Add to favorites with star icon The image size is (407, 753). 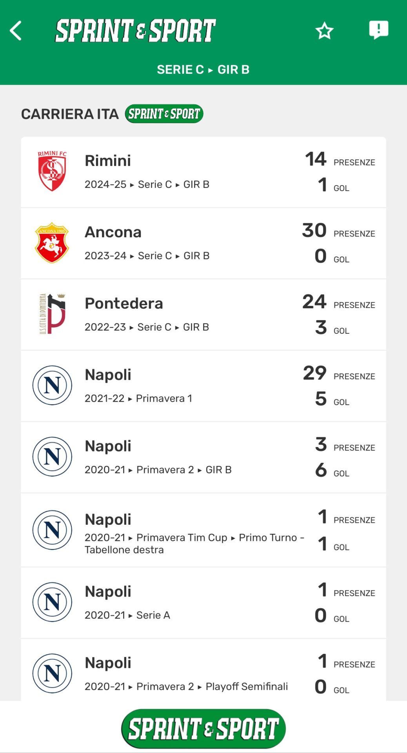click(324, 31)
